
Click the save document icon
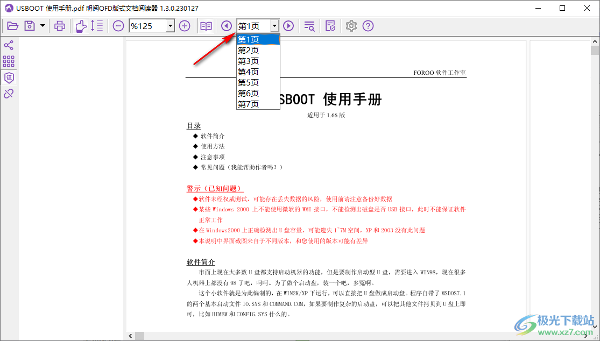30,26
